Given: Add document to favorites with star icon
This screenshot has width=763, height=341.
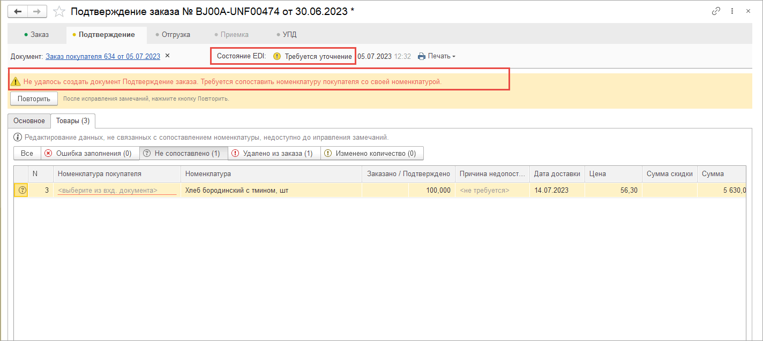Looking at the screenshot, I should [60, 11].
